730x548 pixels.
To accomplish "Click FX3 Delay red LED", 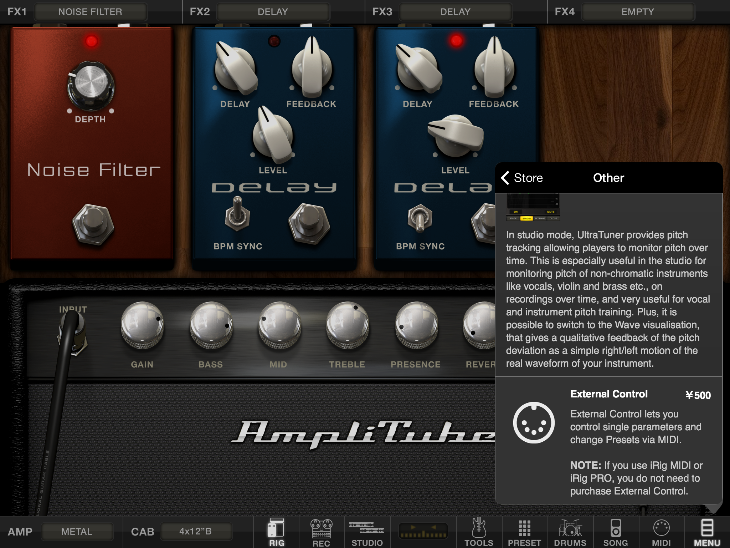I will [x=456, y=41].
